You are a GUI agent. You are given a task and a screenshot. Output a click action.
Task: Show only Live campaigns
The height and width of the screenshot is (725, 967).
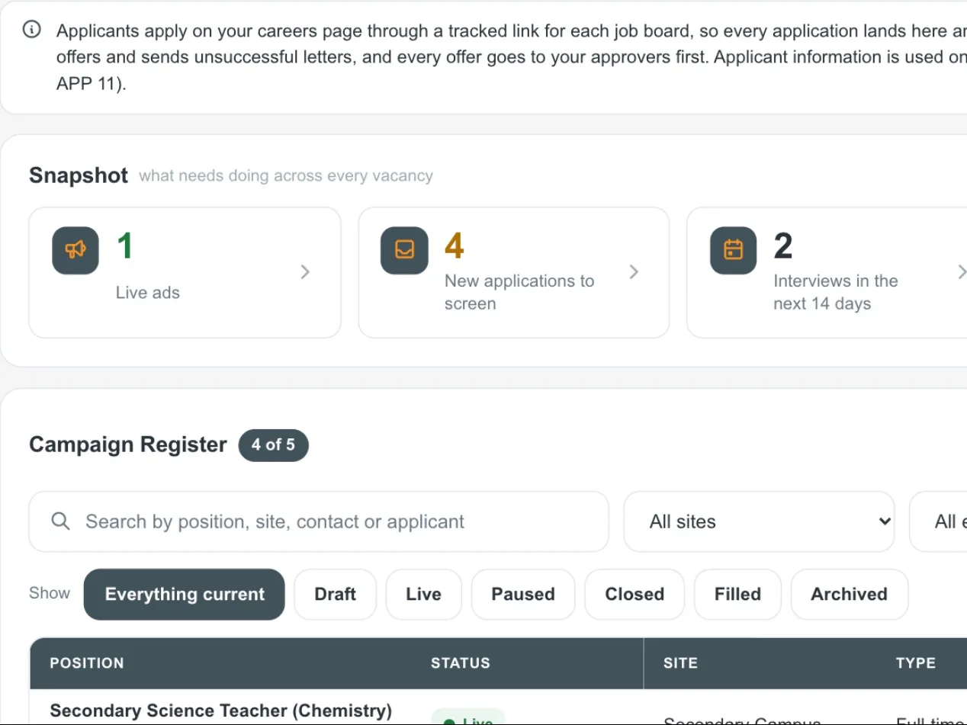click(x=424, y=594)
